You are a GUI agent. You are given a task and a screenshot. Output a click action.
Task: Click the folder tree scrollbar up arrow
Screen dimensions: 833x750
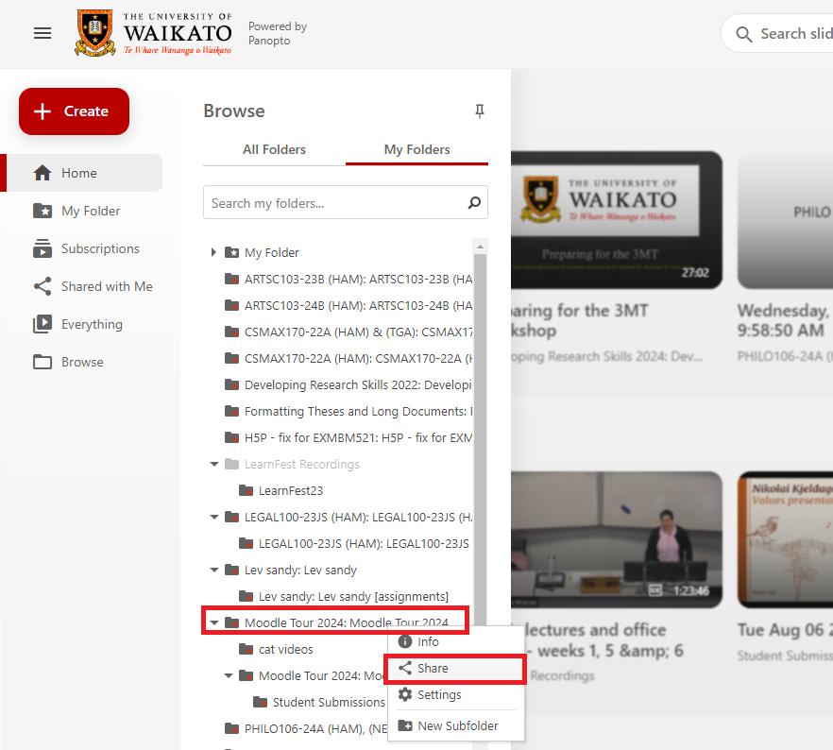pos(480,247)
